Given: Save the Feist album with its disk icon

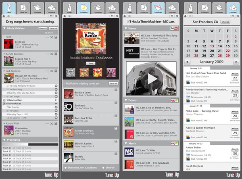Looking at the screenshot, I should click(x=56, y=37).
